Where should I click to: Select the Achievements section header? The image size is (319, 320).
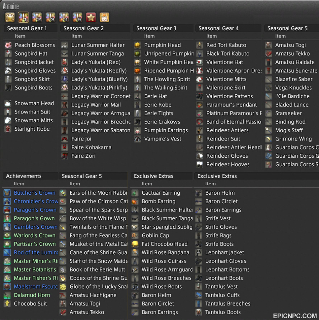click(30, 176)
